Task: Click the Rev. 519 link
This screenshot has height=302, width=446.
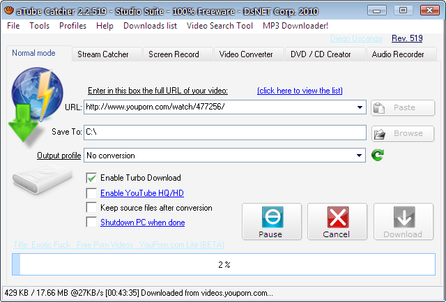Action: [x=407, y=38]
